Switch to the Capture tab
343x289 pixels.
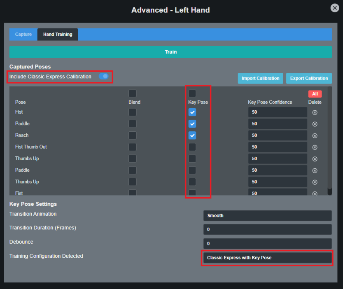pyautogui.click(x=23, y=34)
